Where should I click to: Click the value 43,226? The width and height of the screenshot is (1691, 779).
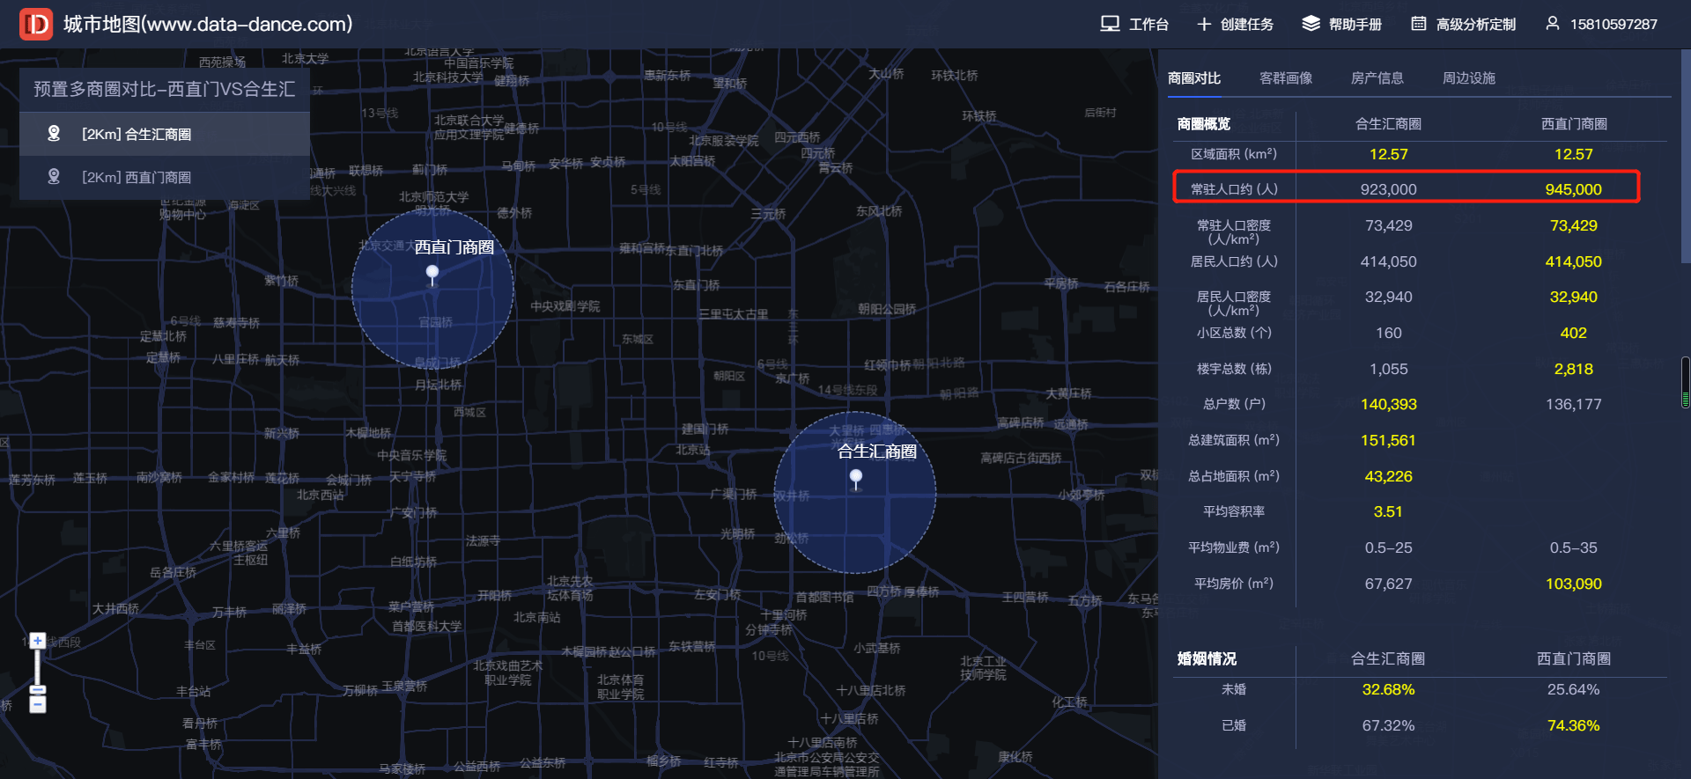(x=1389, y=476)
